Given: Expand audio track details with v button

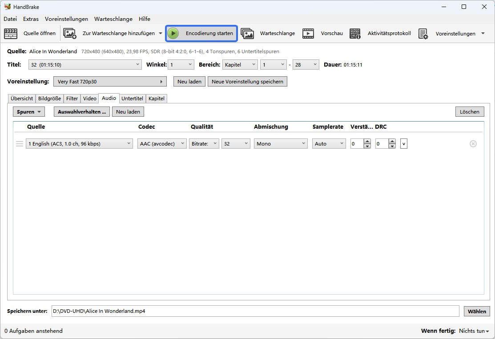Looking at the screenshot, I should [x=404, y=144].
